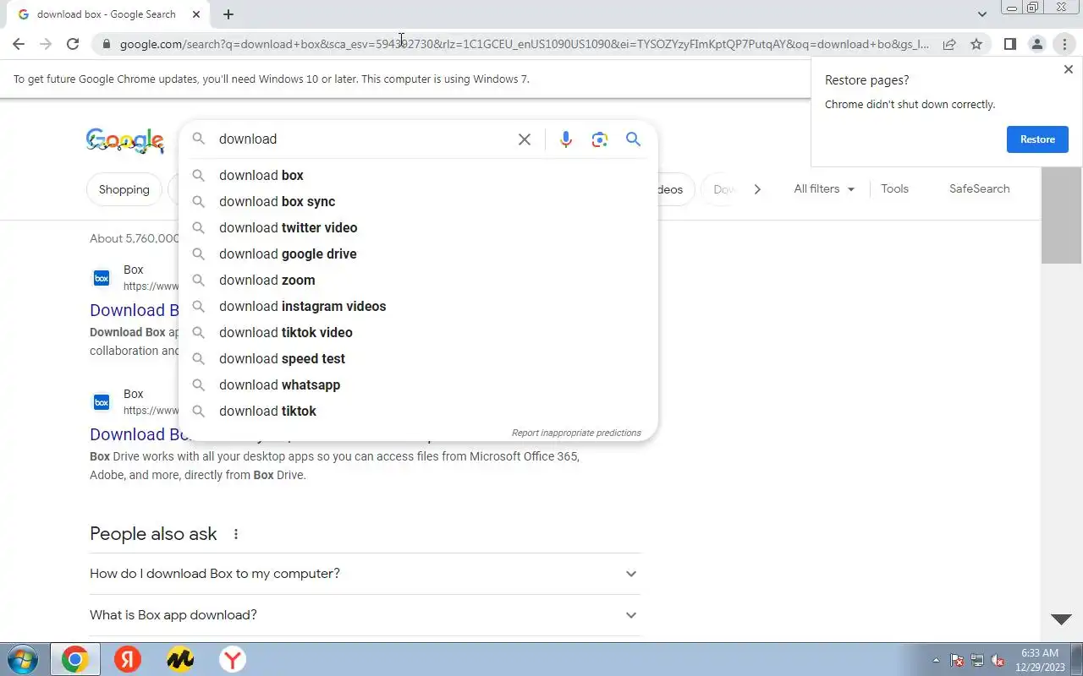Screen dimensions: 1083x676
Task: Dismiss the Restore pages popup
Action: coord(1068,69)
